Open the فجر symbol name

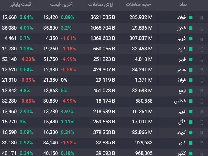point(182,59)
